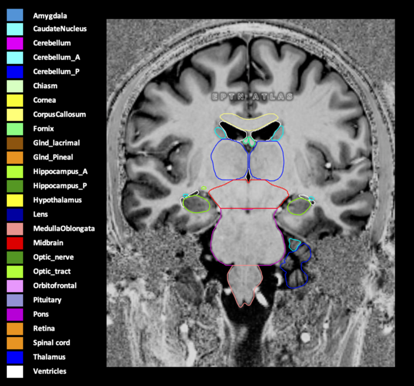Select the "MedullaOblongata" legend label

pyautogui.click(x=64, y=229)
